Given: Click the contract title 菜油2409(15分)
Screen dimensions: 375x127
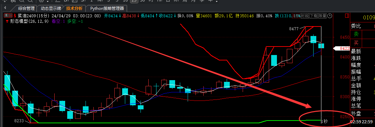Looking at the screenshot, I should click(34, 16).
